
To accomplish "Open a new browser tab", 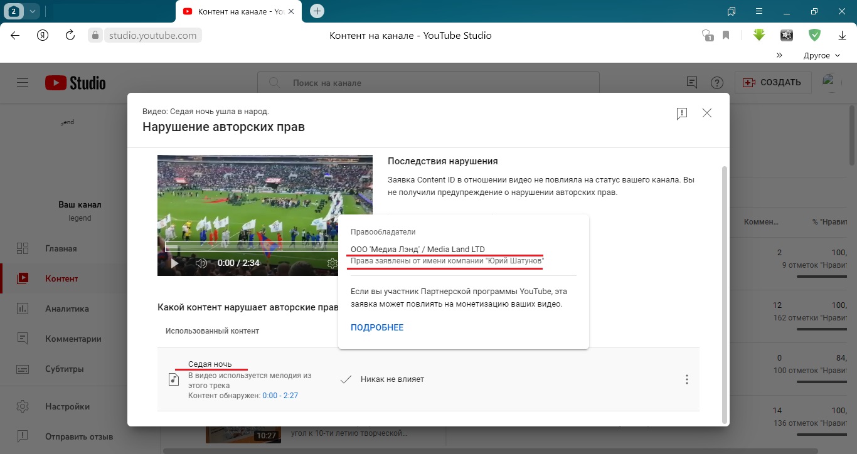I will coord(317,11).
